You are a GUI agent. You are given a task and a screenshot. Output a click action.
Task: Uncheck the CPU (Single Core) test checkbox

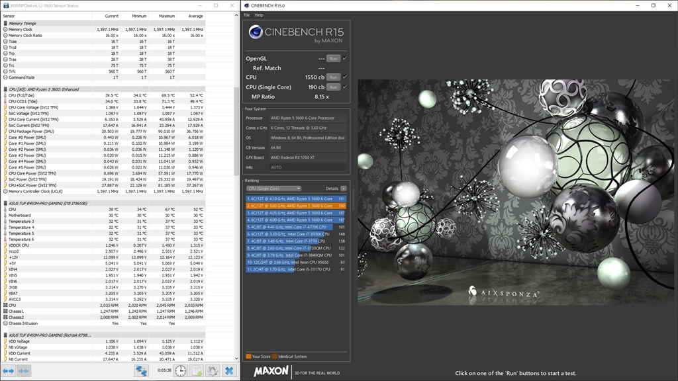coord(345,87)
